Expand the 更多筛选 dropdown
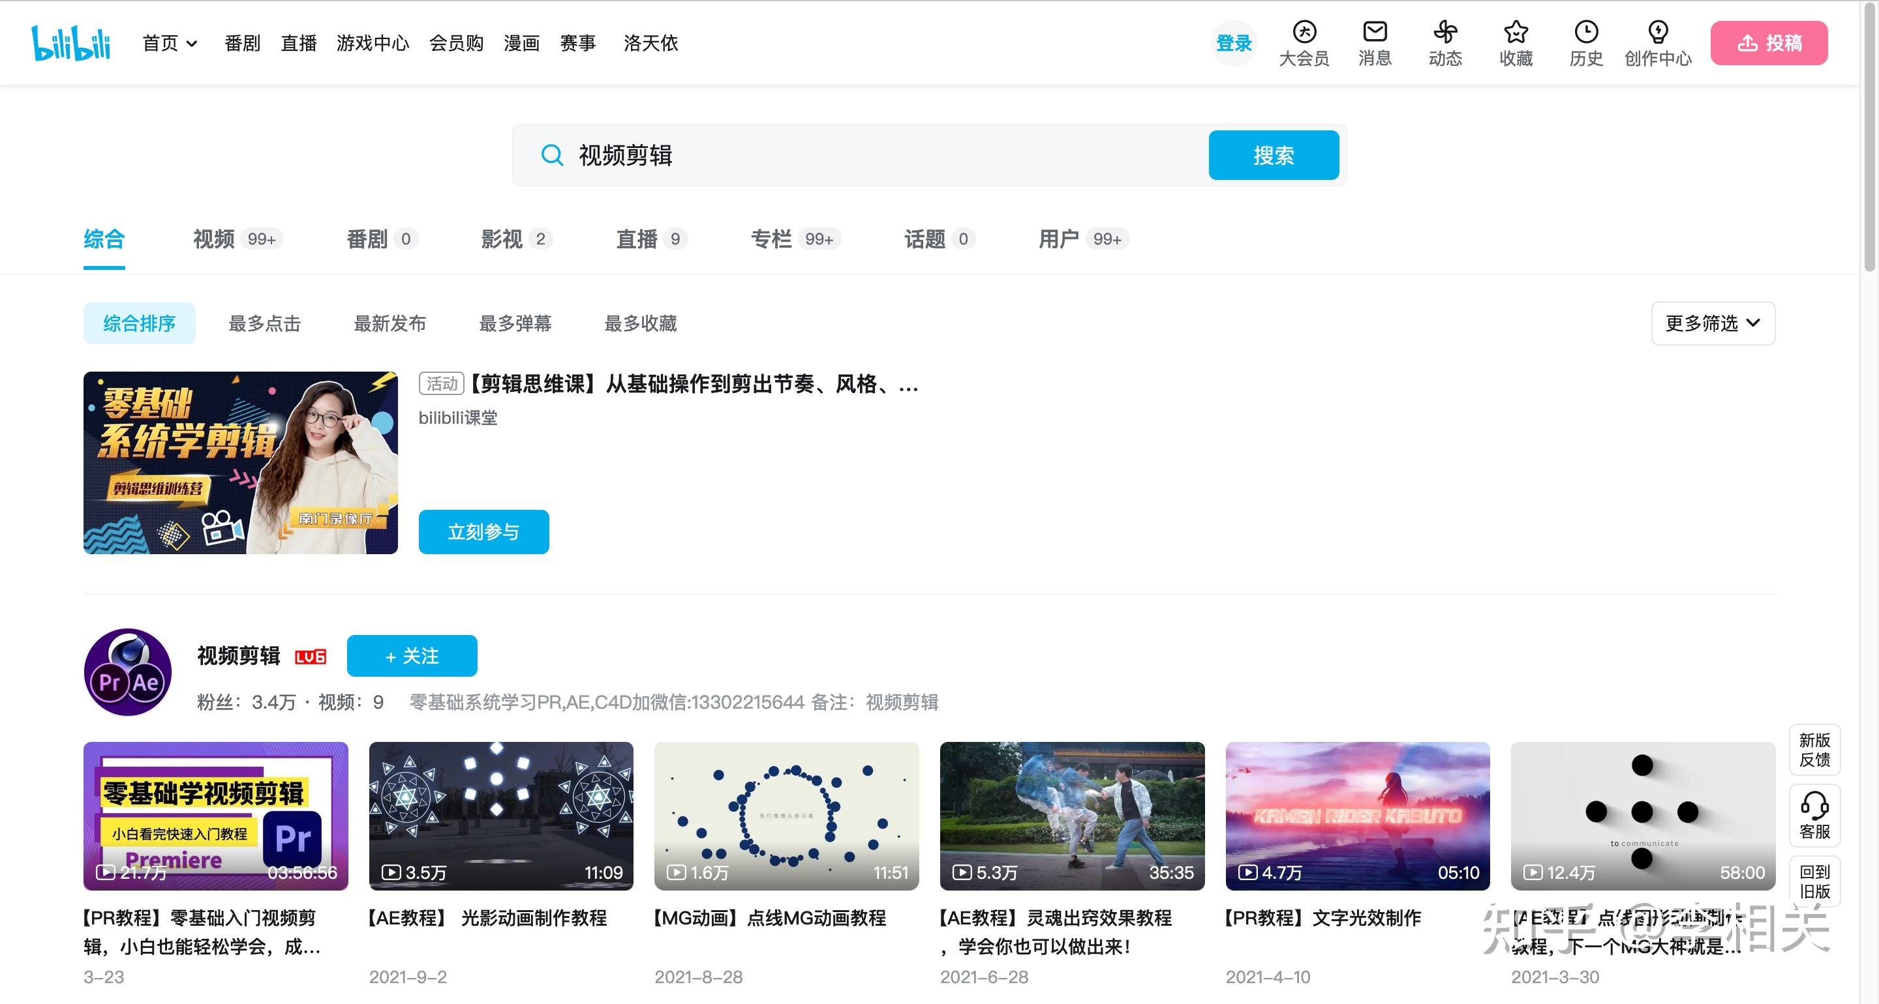 (x=1712, y=323)
